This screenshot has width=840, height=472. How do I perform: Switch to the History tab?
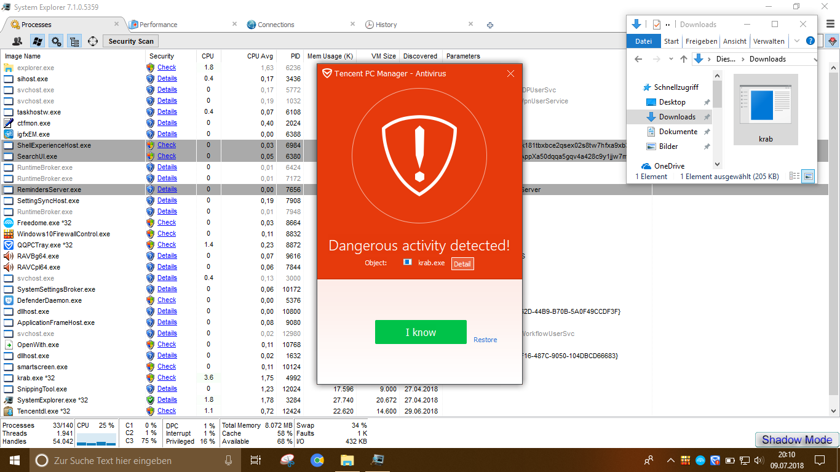coord(386,25)
